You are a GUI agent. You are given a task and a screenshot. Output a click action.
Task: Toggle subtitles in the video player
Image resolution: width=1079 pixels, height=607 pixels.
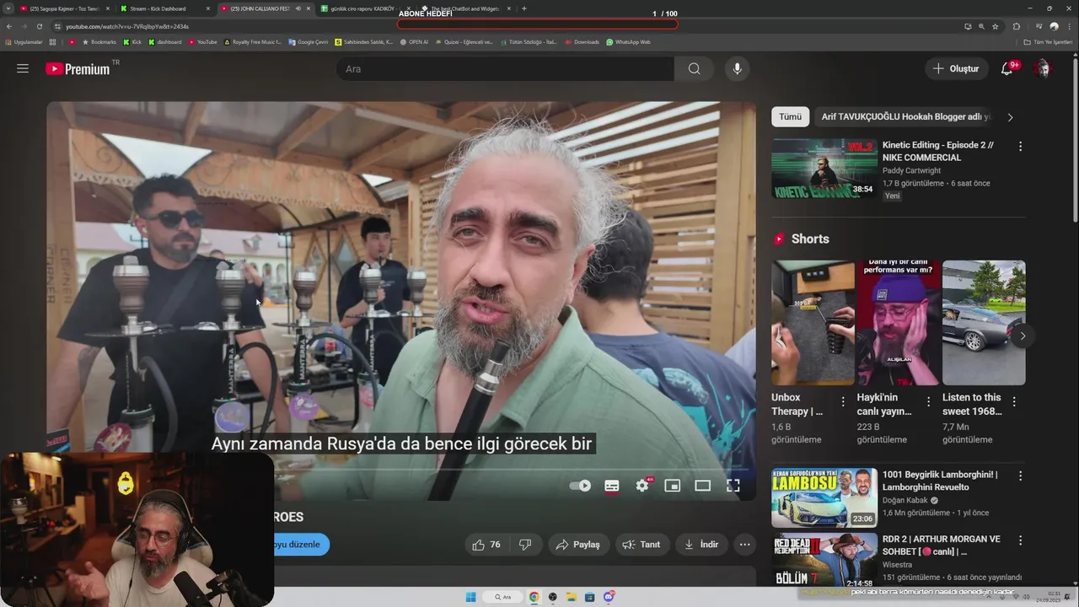click(612, 486)
